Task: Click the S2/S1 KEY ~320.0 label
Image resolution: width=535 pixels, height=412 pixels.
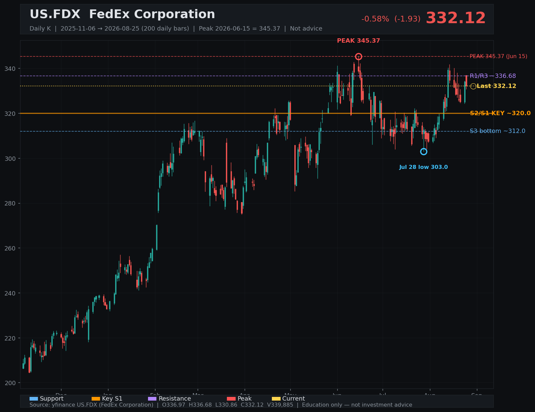Action: click(x=500, y=113)
